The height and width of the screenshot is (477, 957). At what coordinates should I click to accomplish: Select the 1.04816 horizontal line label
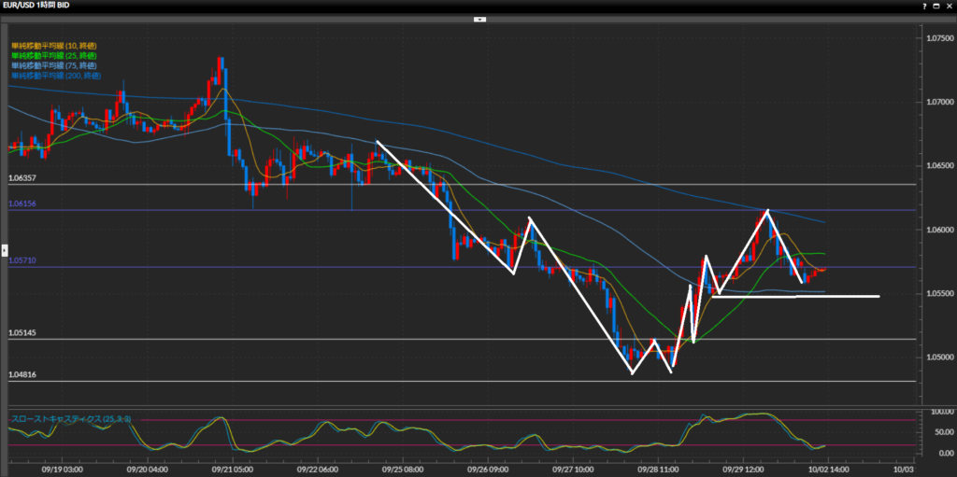[22, 374]
